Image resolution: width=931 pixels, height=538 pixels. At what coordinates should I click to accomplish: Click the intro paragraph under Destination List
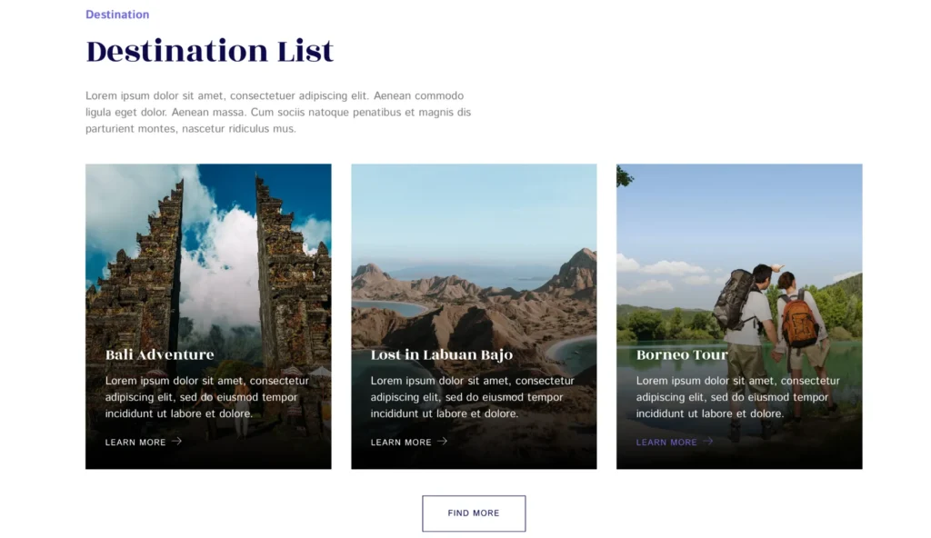pos(278,112)
